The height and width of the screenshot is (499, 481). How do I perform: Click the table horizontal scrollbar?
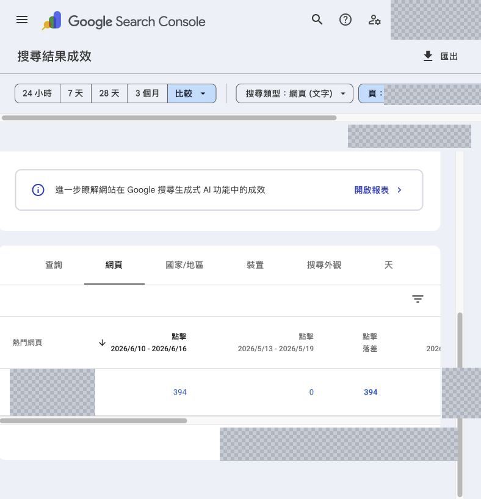[93, 421]
